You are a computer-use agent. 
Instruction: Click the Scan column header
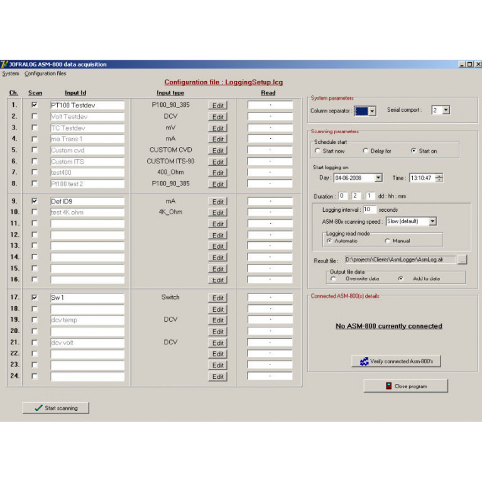35,92
